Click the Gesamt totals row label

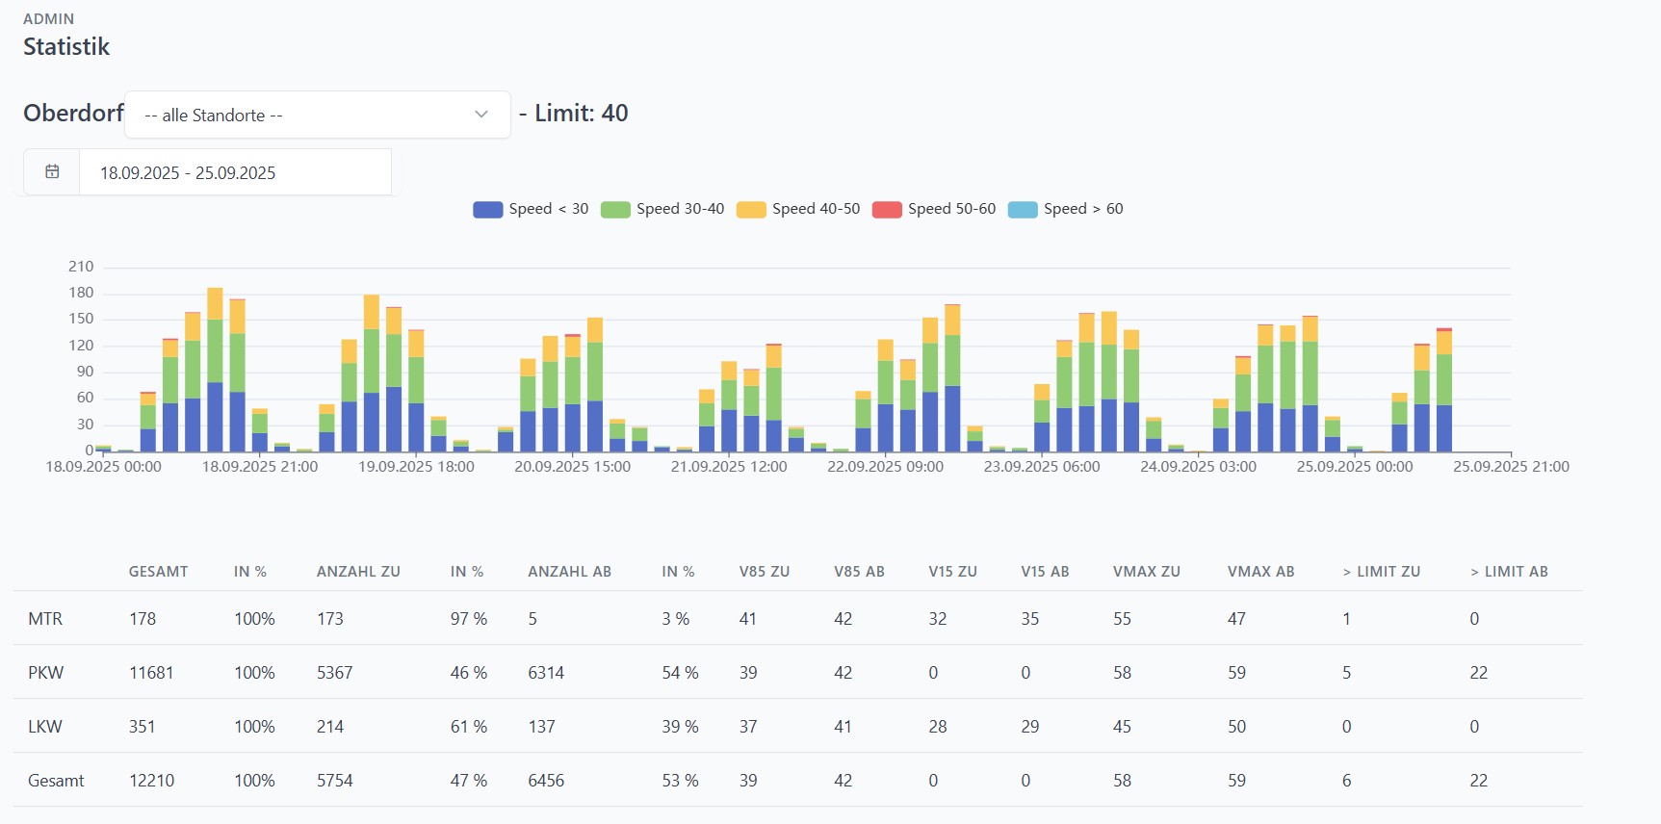(56, 781)
